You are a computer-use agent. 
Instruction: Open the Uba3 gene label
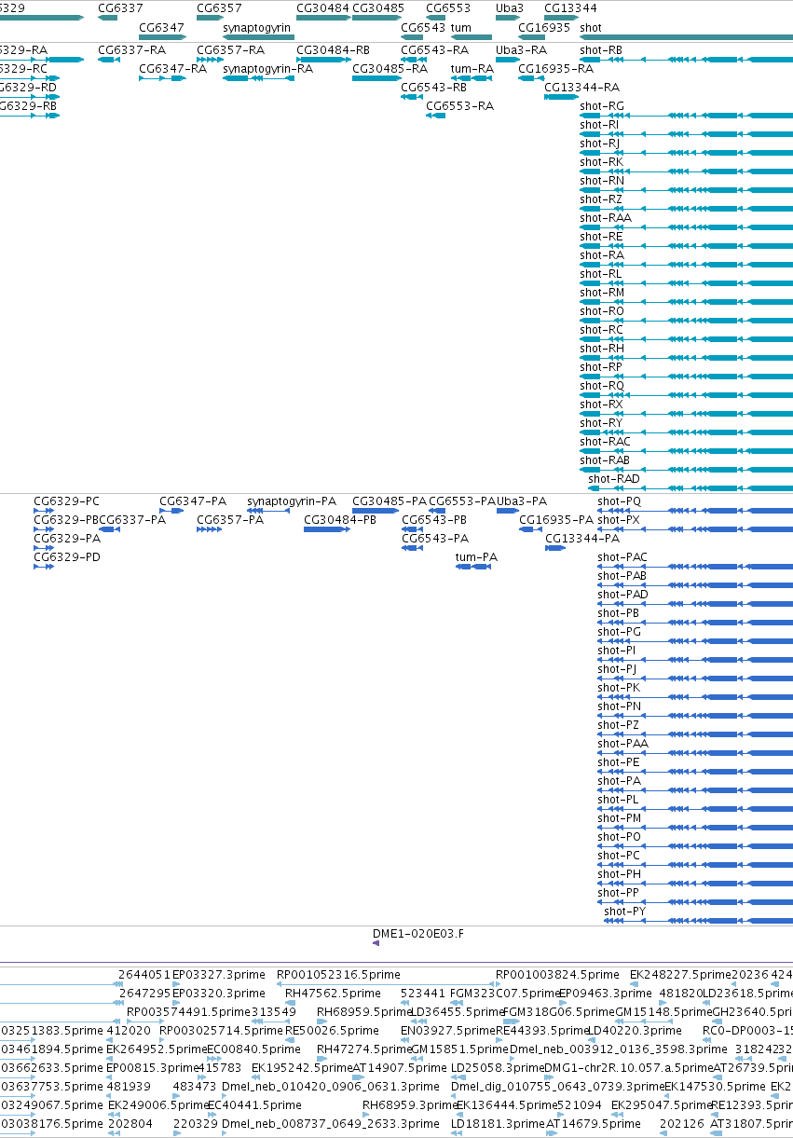coord(510,8)
